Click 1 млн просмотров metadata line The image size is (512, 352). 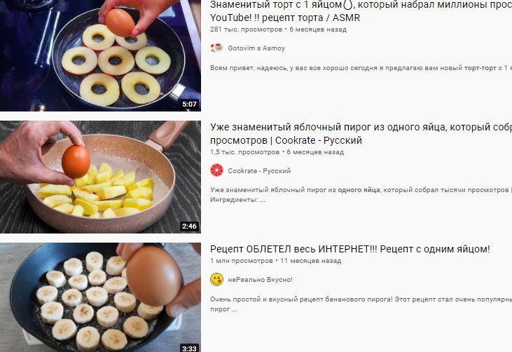275,261
